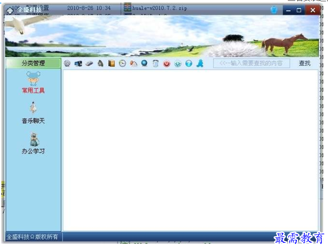Click the 常用工具 label
Viewport: 328px width, 252px height.
coord(33,91)
